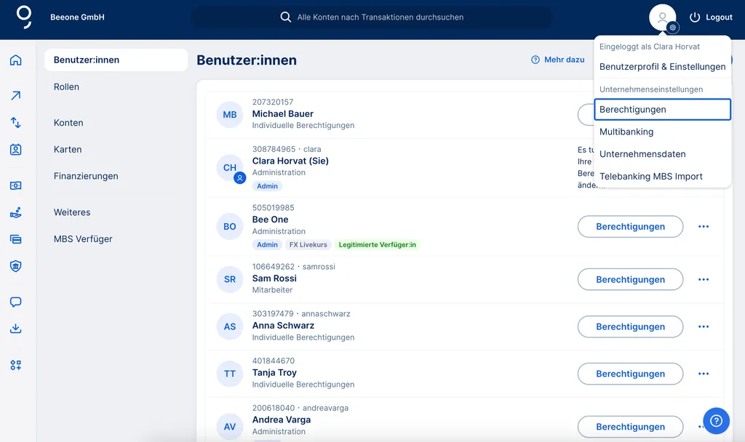This screenshot has width=745, height=442.
Task: Click the diagonal arrow transfer icon
Action: pos(15,95)
